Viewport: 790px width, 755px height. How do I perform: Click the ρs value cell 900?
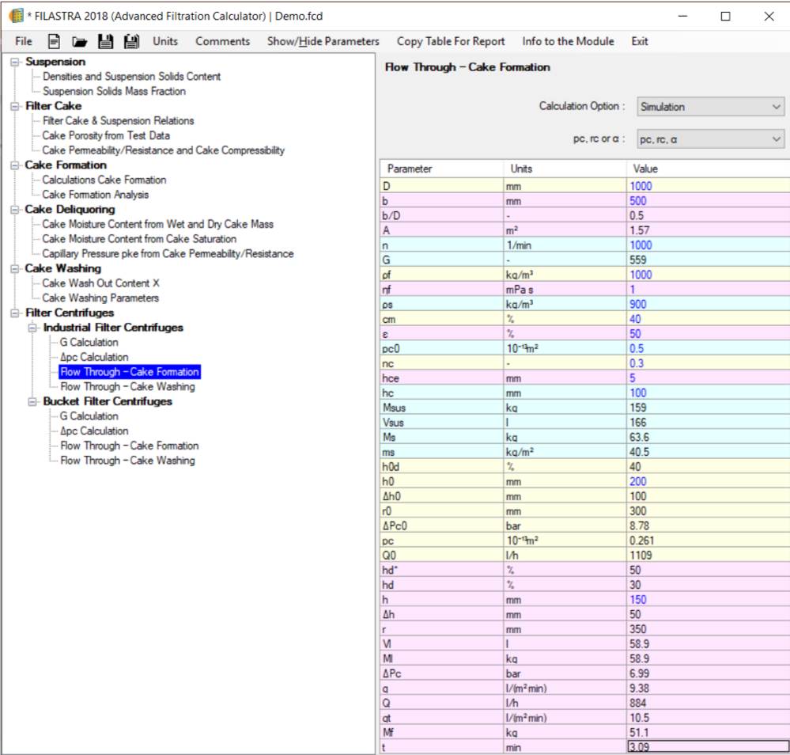(x=709, y=304)
